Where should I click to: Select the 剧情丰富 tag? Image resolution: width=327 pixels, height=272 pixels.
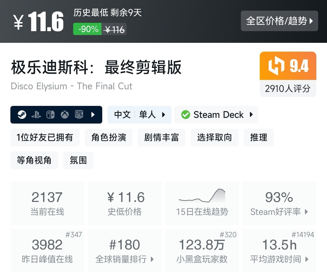tap(161, 137)
